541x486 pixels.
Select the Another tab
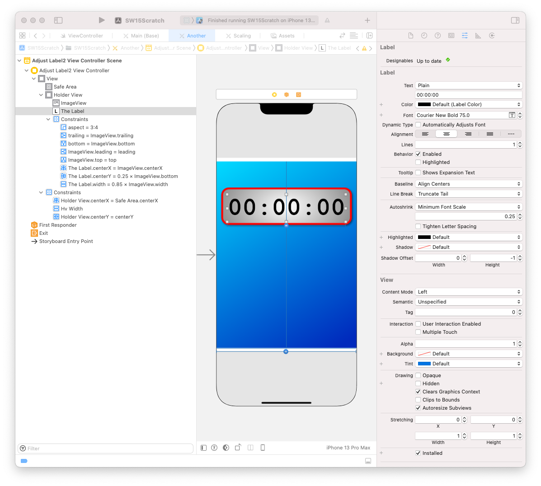coord(192,36)
